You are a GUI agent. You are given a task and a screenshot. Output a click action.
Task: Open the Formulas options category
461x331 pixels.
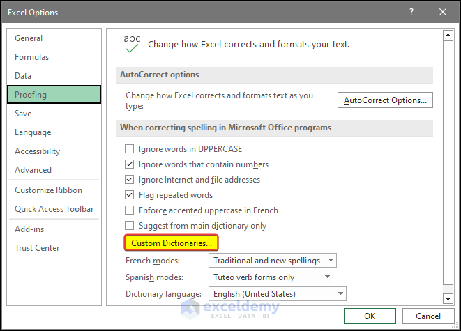pyautogui.click(x=31, y=57)
